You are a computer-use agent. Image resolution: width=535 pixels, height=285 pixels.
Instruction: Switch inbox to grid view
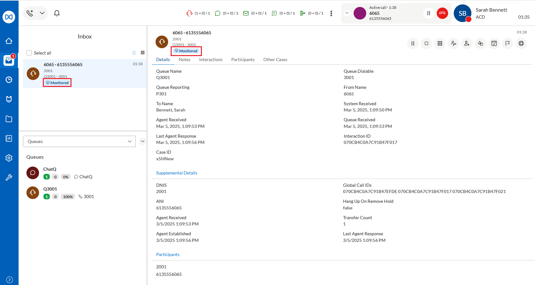(x=143, y=53)
